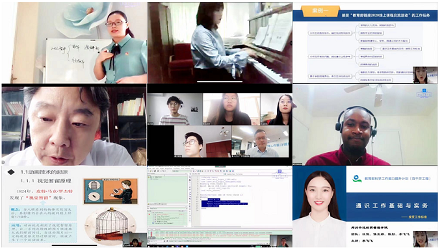Select the woman at whiteboard video tile
This screenshot has width=442, height=251.
tap(74, 43)
